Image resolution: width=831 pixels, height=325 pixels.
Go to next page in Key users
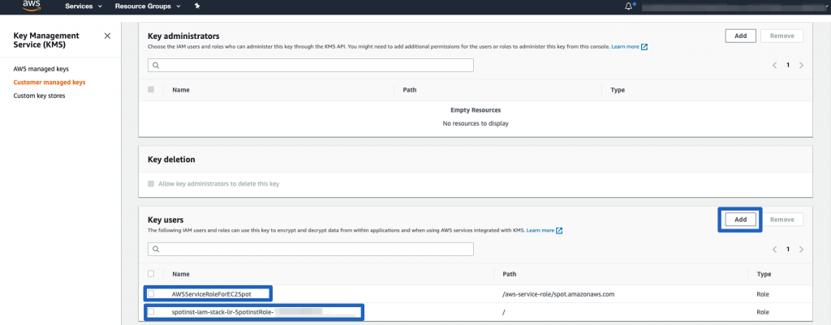(x=801, y=250)
